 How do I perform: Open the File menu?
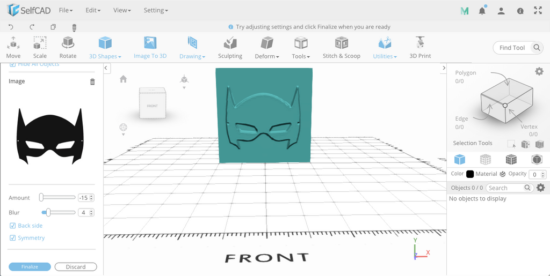66,11
